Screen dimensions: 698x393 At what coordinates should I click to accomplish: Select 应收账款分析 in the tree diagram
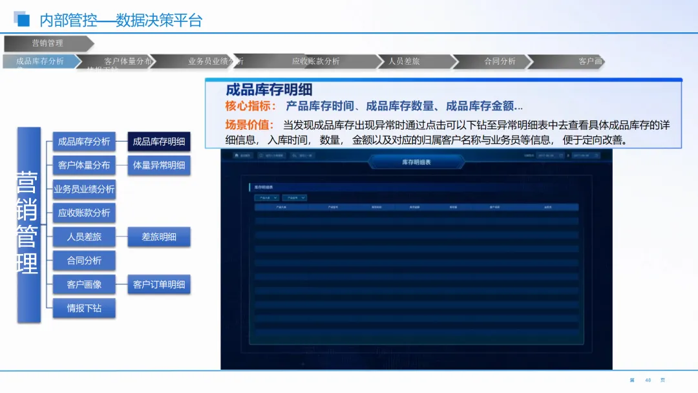(x=84, y=213)
